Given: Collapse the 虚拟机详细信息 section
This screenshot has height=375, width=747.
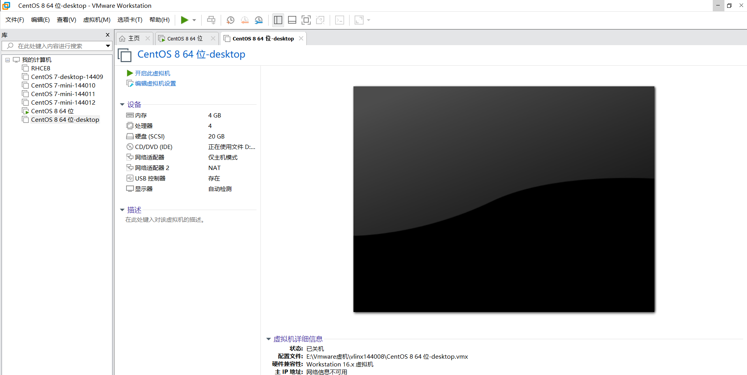Looking at the screenshot, I should coord(268,339).
